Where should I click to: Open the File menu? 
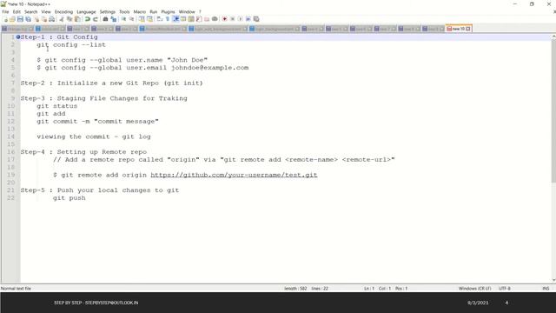pyautogui.click(x=5, y=11)
